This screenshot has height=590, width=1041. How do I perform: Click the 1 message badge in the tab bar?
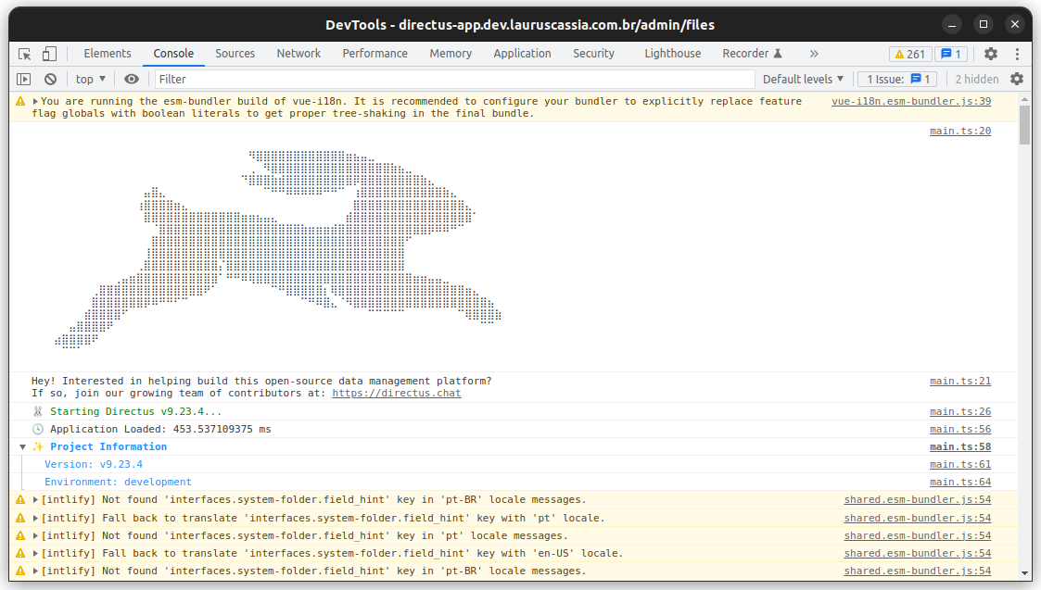coord(951,55)
